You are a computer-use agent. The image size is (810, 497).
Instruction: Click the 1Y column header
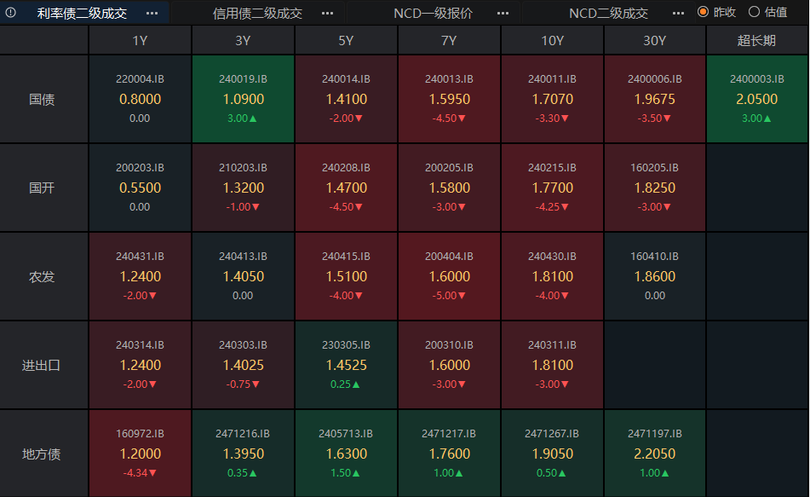click(x=140, y=40)
